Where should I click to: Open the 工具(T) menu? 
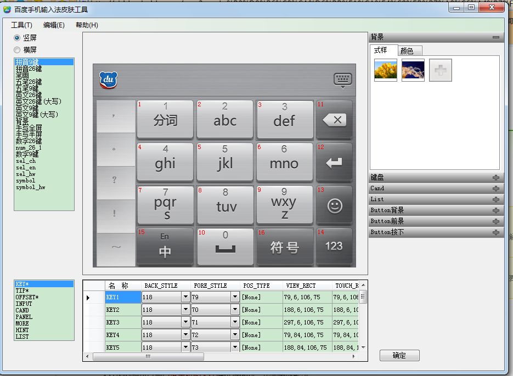coord(21,25)
